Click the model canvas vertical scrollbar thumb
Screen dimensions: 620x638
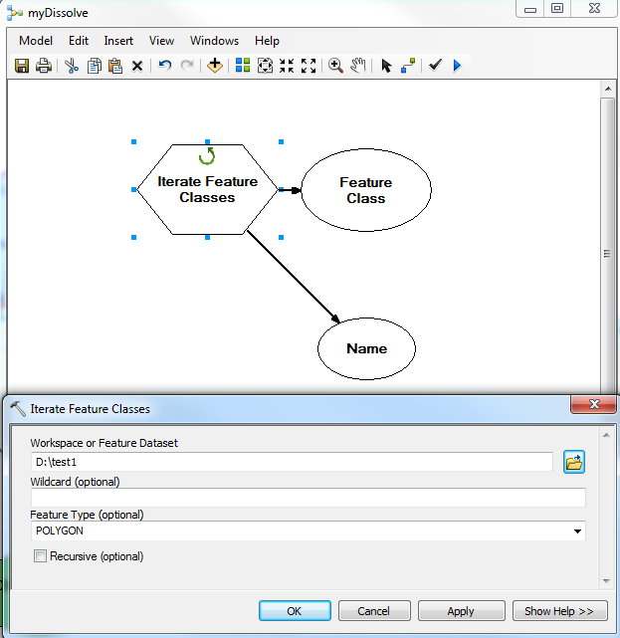[607, 244]
